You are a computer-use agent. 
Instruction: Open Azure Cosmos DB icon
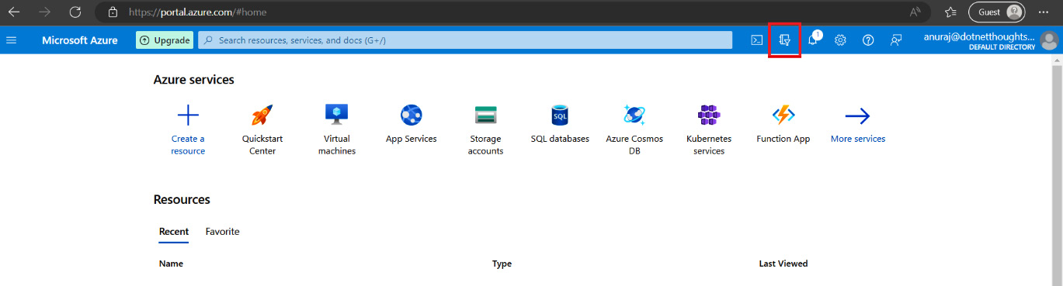[x=634, y=115]
